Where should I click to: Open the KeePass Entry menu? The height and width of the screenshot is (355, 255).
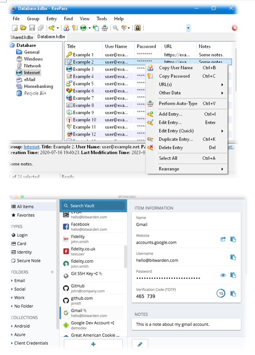click(52, 19)
